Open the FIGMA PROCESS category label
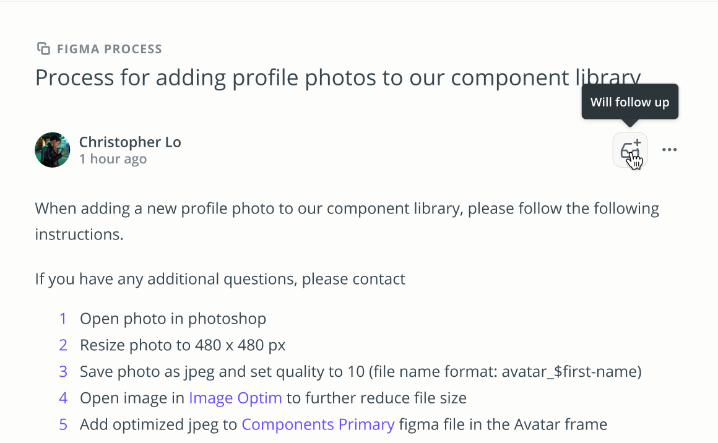 [x=110, y=49]
